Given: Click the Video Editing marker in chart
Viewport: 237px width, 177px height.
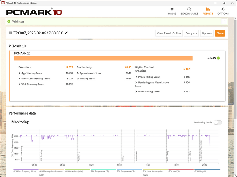Looking at the screenshot, I should pos(190,156).
